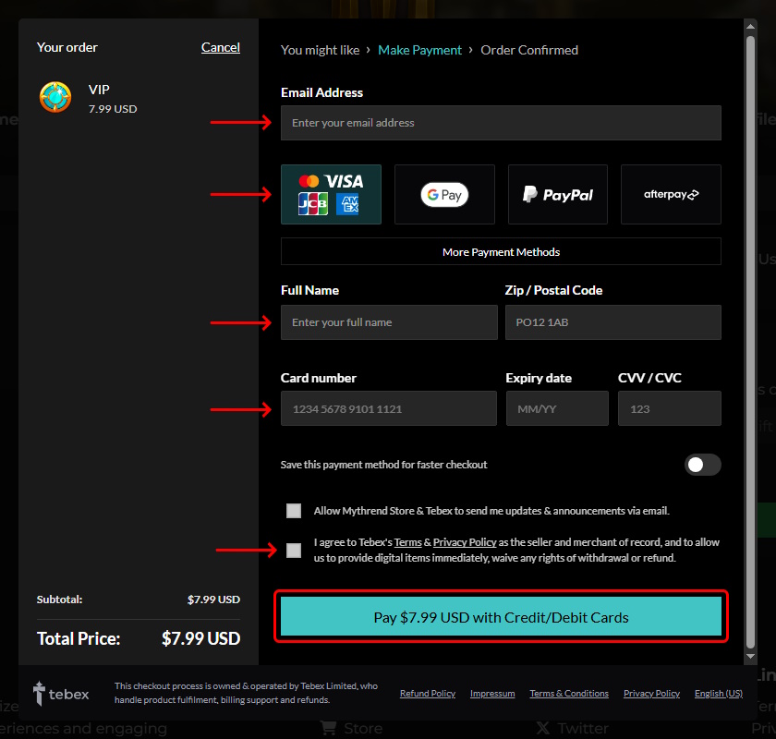Click the scrollbar up arrow

tap(751, 26)
